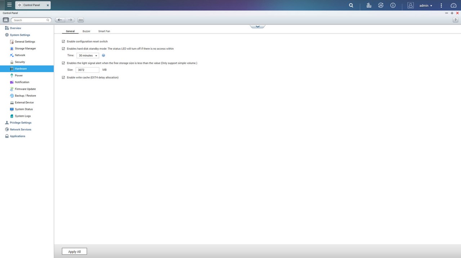Toggle hard disk standby mode checkbox
461x258 pixels.
click(63, 49)
